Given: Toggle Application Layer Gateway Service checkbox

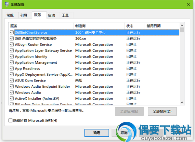Looking at the screenshot, I should pos(12,50).
